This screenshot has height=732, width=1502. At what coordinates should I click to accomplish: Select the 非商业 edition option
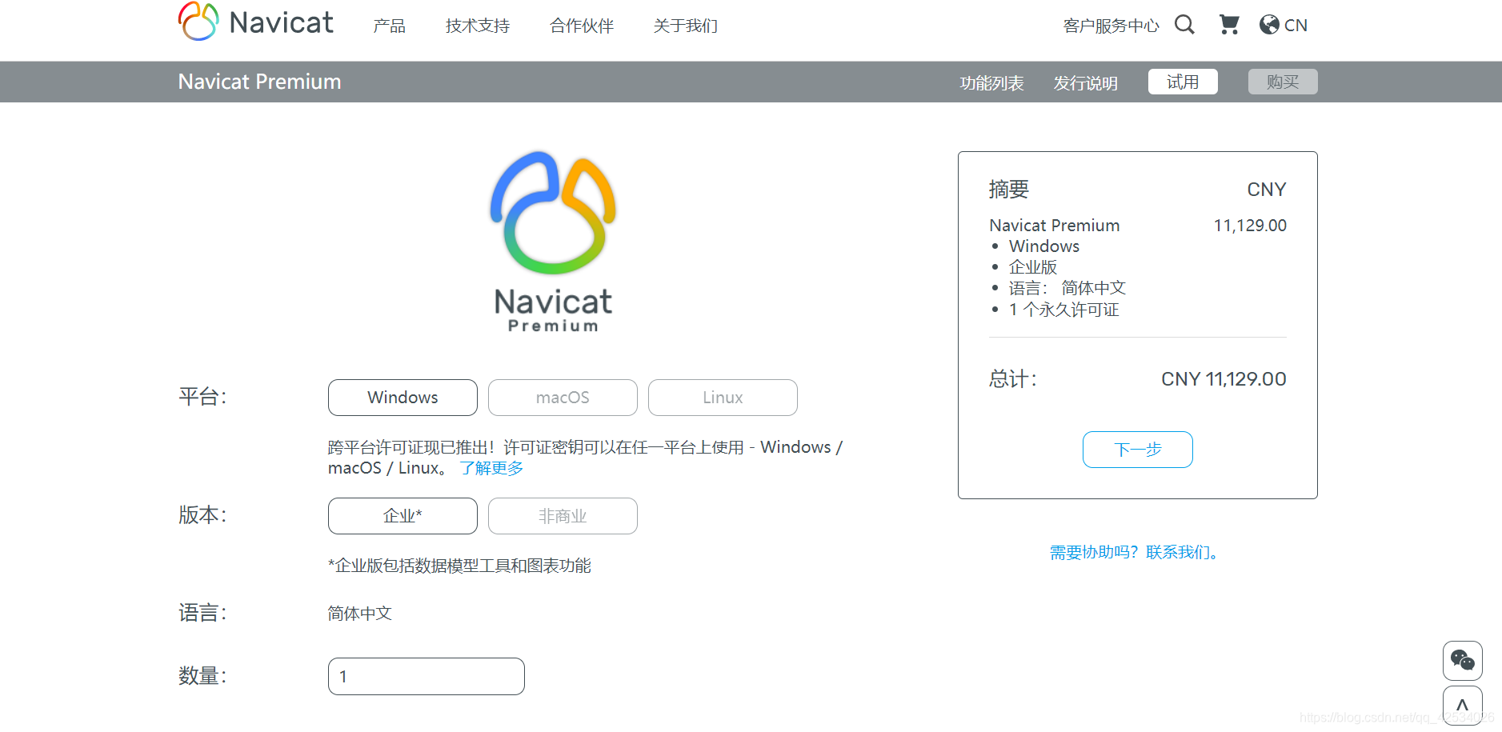click(x=563, y=516)
